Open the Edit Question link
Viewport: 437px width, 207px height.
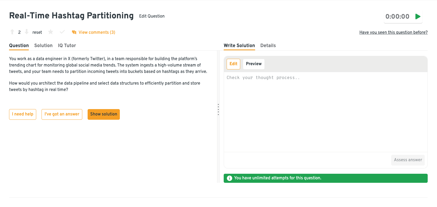(x=152, y=16)
